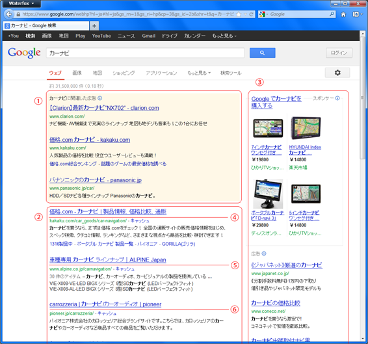Open new tab with plus button

(94, 26)
